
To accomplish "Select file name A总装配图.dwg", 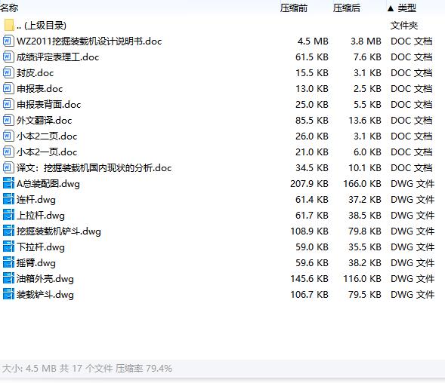I will pyautogui.click(x=48, y=184).
